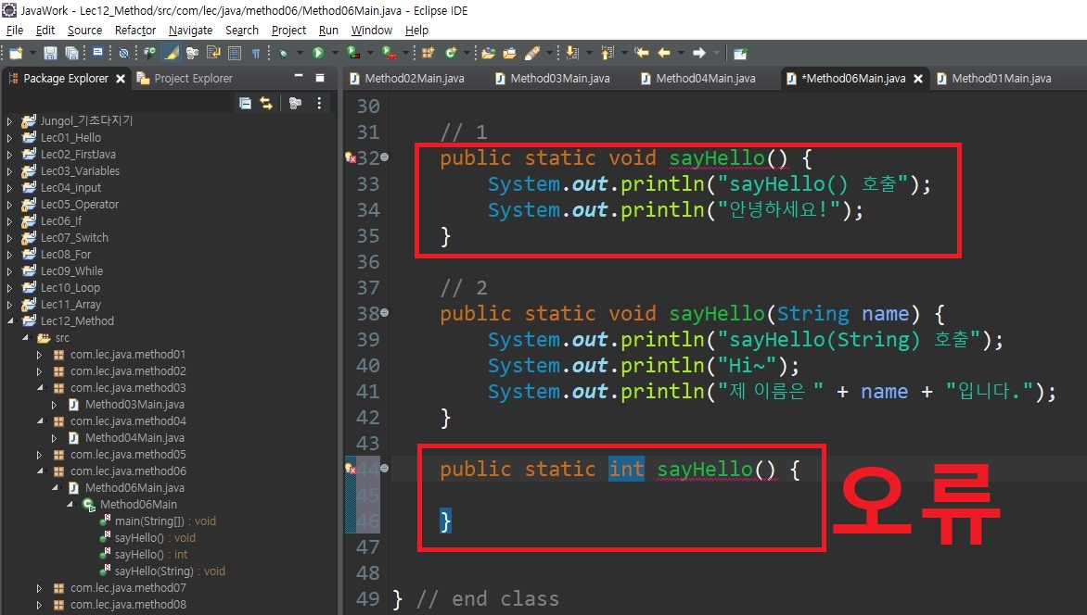Go to Last Edit Location icon
The image size is (1087, 615).
click(x=641, y=54)
